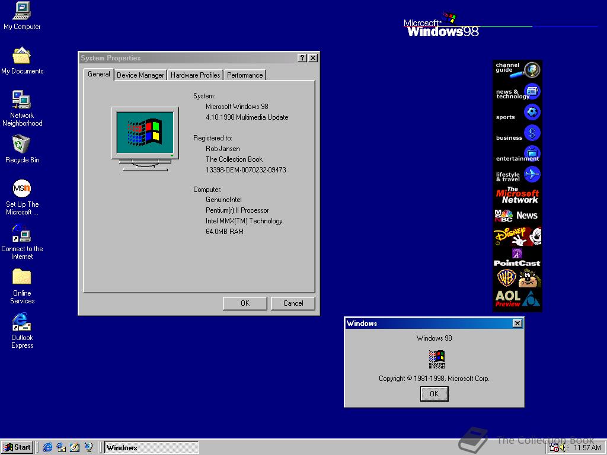Switch to the Performance tab
The width and height of the screenshot is (607, 455).
point(245,75)
